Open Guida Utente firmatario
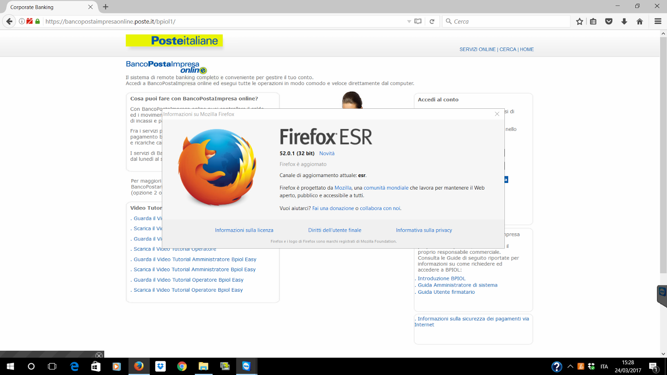Viewport: 667px width, 375px height. click(446, 292)
